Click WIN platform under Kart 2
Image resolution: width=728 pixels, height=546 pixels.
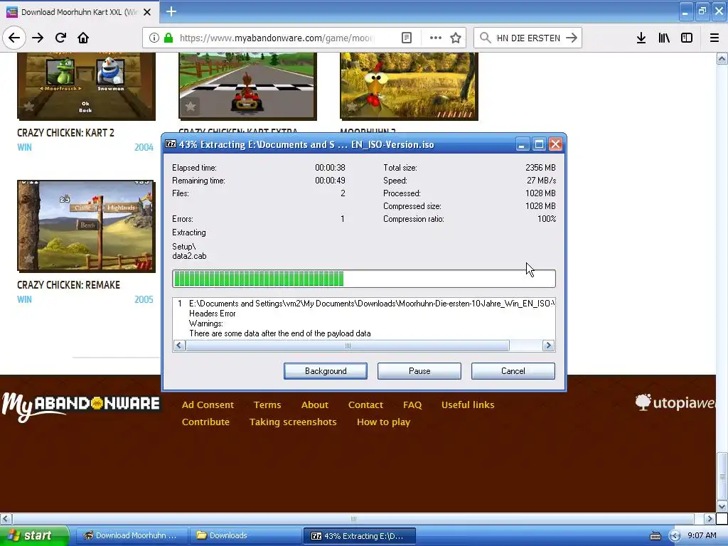(x=25, y=148)
